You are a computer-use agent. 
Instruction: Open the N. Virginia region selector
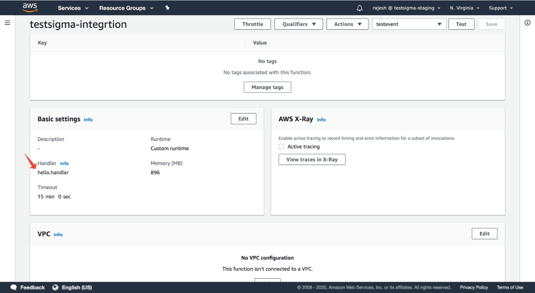coord(465,8)
